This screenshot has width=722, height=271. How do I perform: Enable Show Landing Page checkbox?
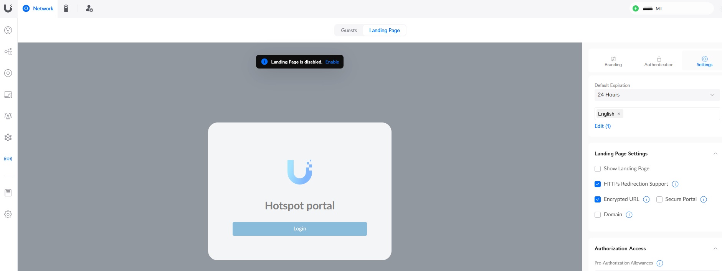coord(598,169)
